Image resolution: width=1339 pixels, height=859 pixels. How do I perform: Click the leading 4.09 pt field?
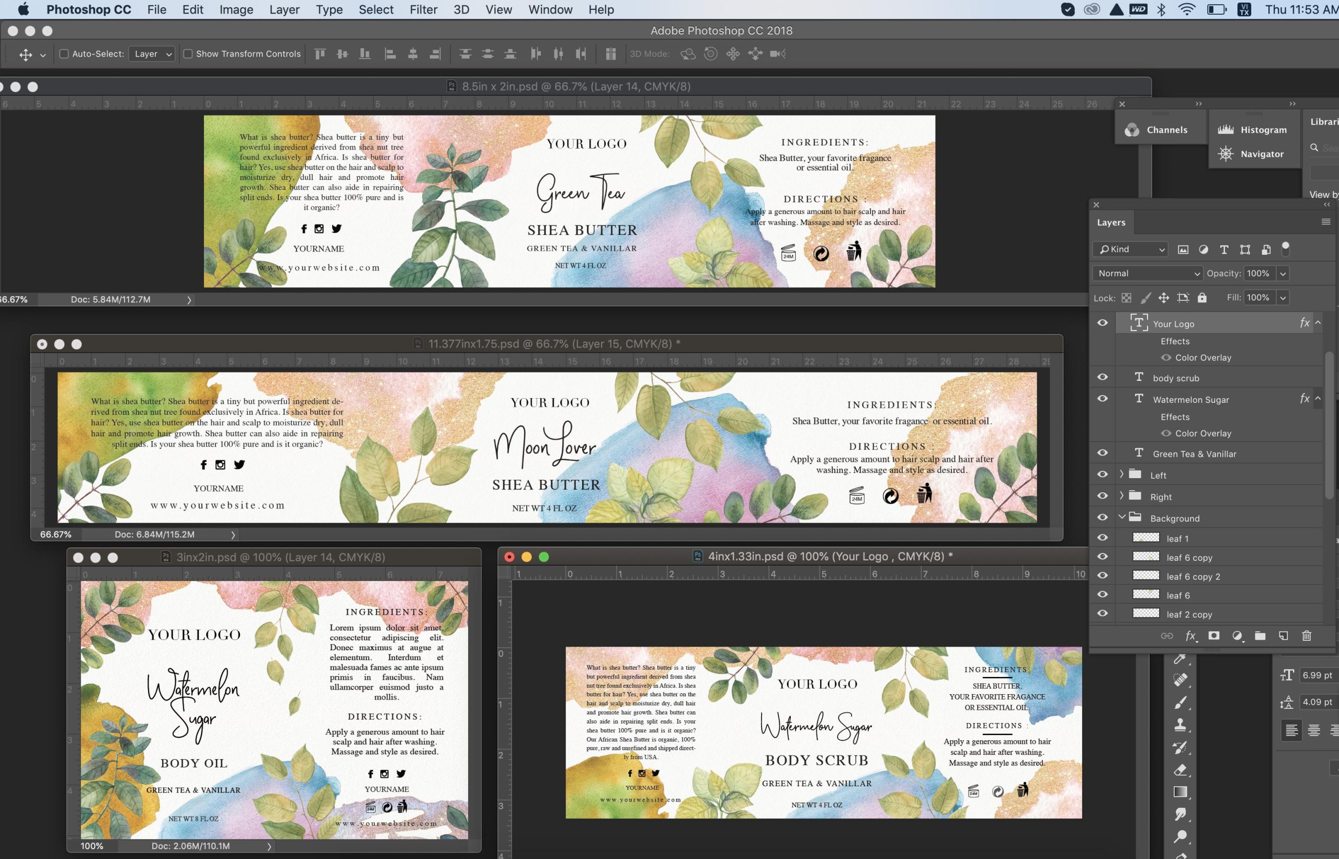coord(1319,702)
